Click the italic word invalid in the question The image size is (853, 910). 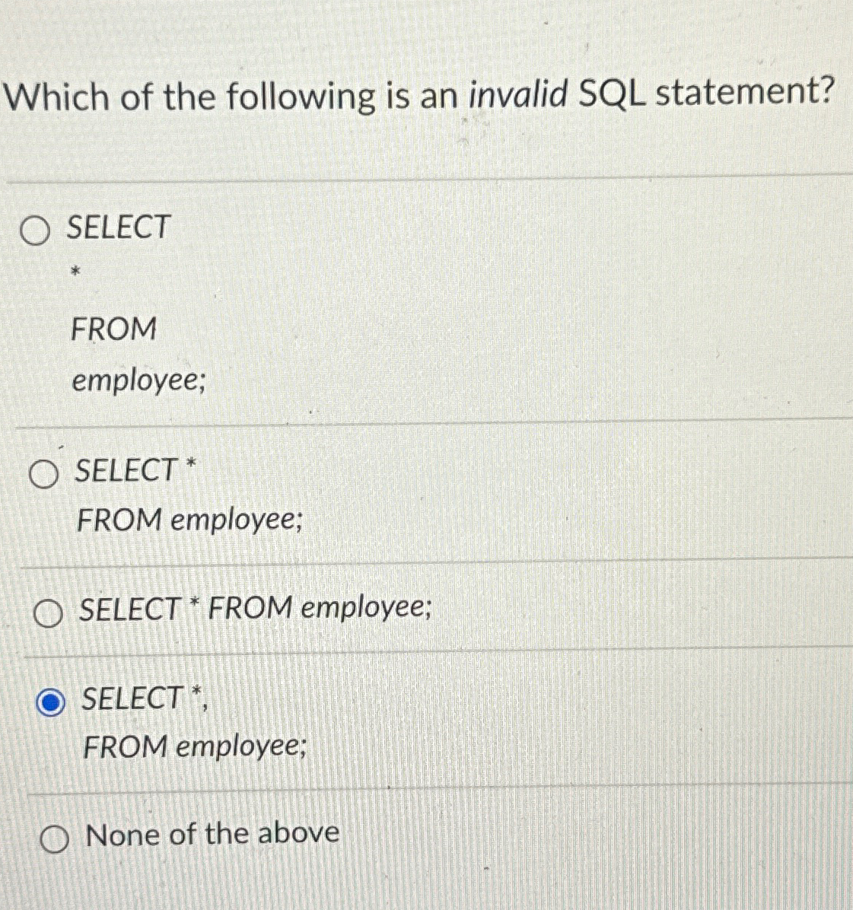coord(517,94)
